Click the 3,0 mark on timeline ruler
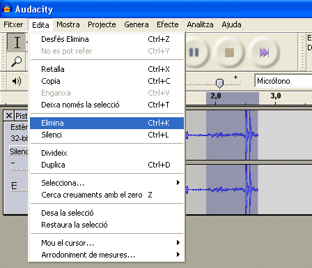Image resolution: width=312 pixels, height=268 pixels. coord(276,96)
